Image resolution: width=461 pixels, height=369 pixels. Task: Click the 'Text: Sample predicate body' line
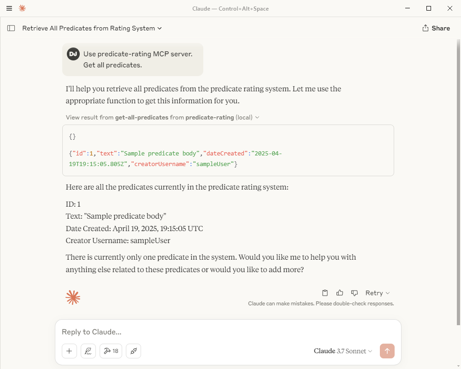(116, 216)
